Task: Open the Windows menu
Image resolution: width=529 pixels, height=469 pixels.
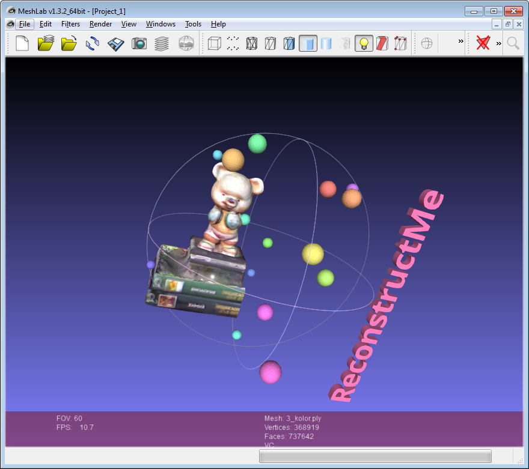Action: [x=161, y=24]
